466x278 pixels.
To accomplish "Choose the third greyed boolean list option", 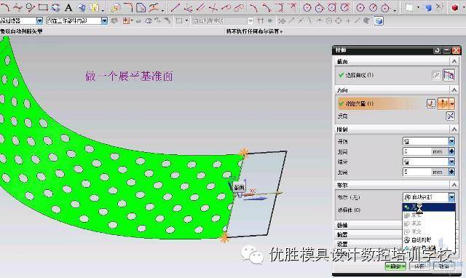I will pos(429,231).
